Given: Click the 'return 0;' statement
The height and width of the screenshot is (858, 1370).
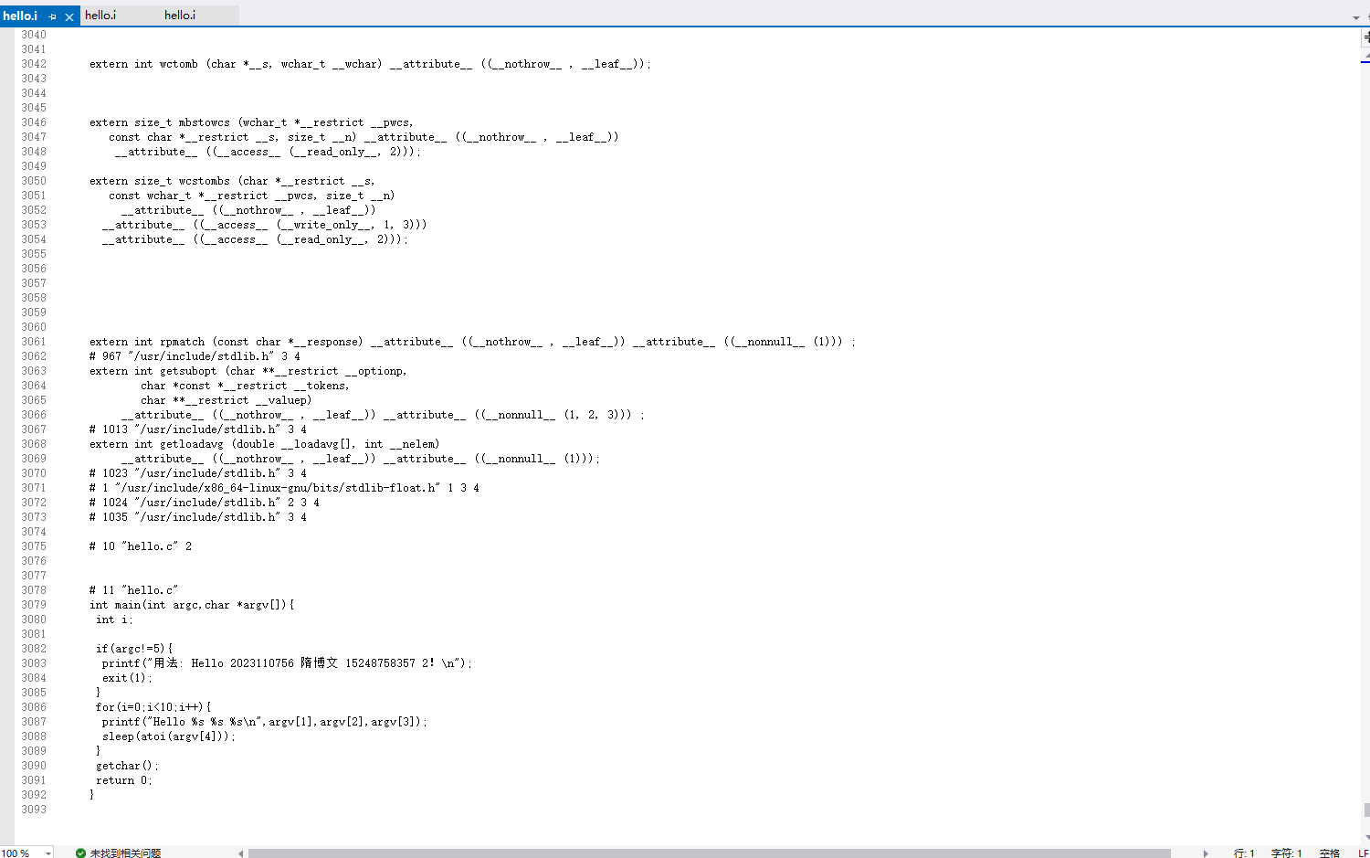Looking at the screenshot, I should (124, 780).
